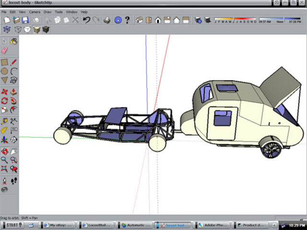Undo the last action
The height and width of the screenshot is (230, 307).
click(x=86, y=20)
